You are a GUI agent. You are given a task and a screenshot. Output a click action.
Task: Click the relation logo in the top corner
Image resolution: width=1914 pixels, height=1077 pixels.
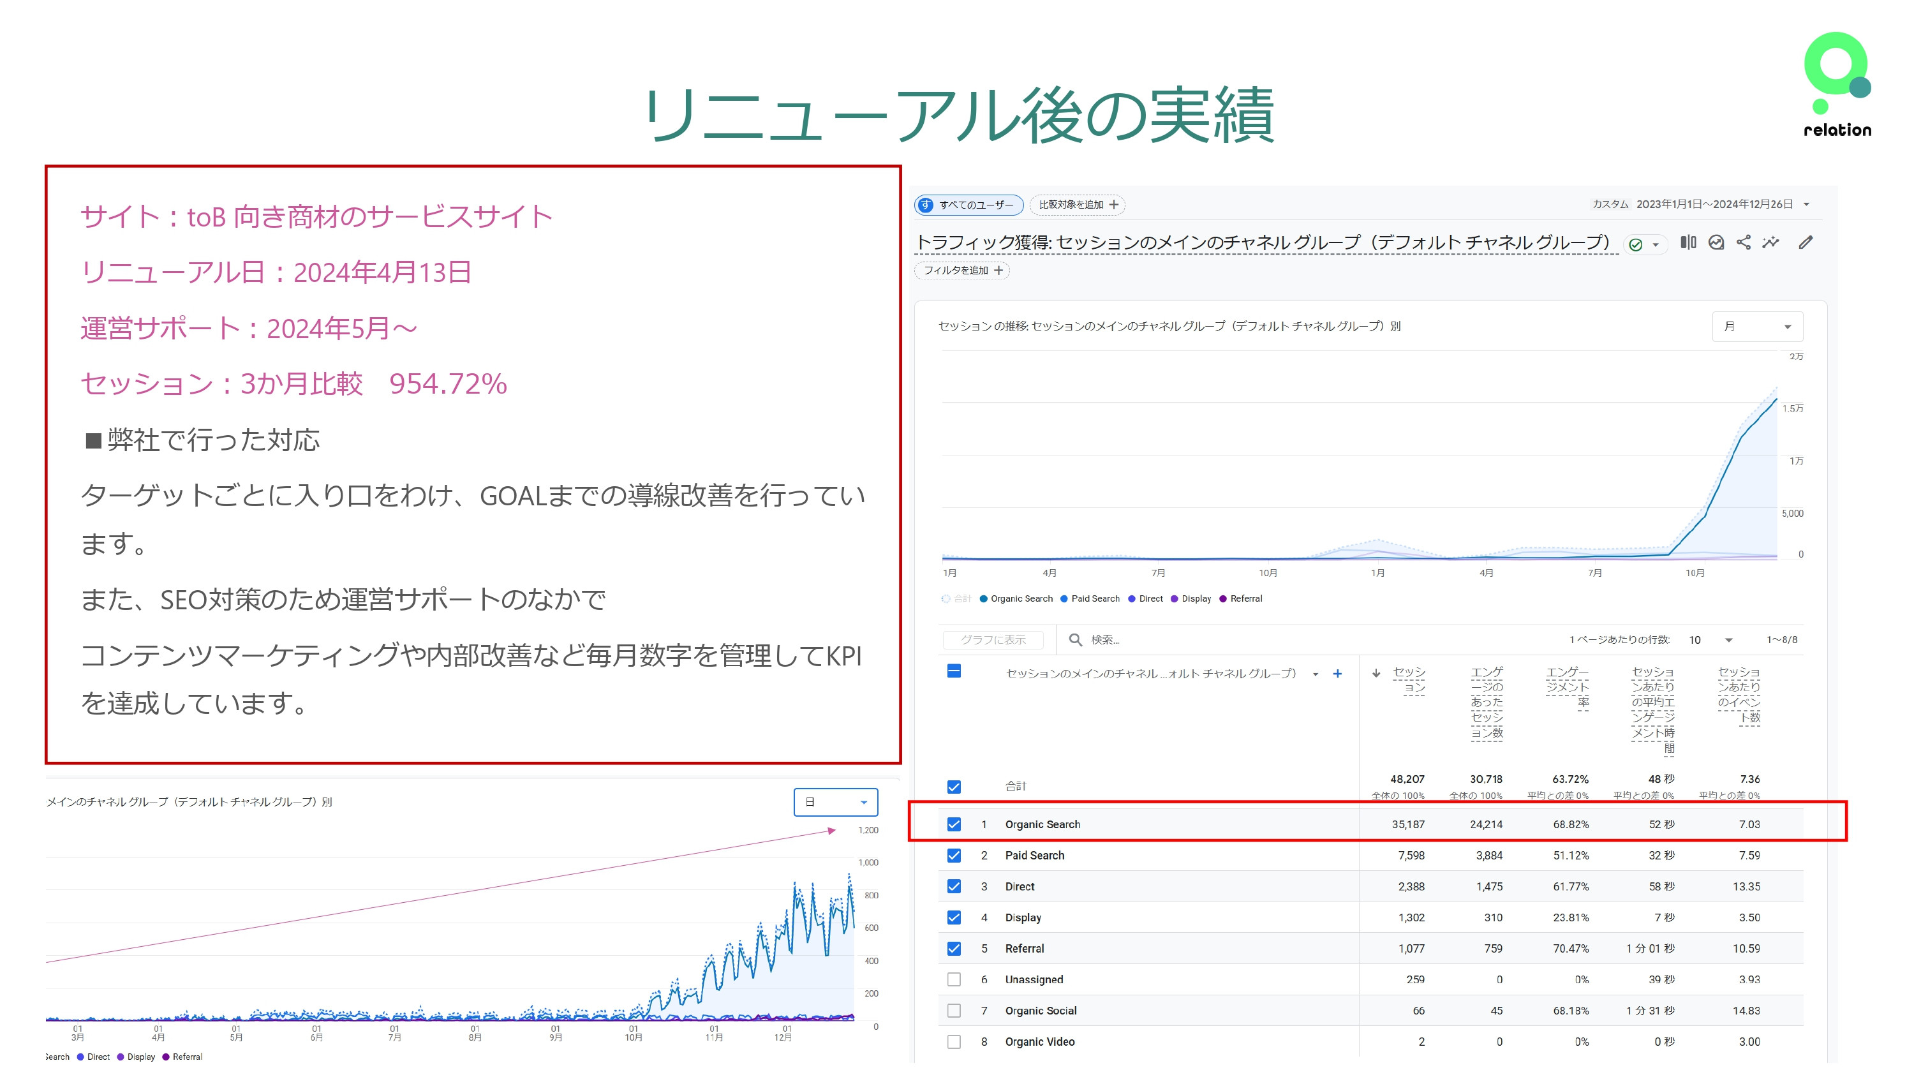click(1836, 82)
